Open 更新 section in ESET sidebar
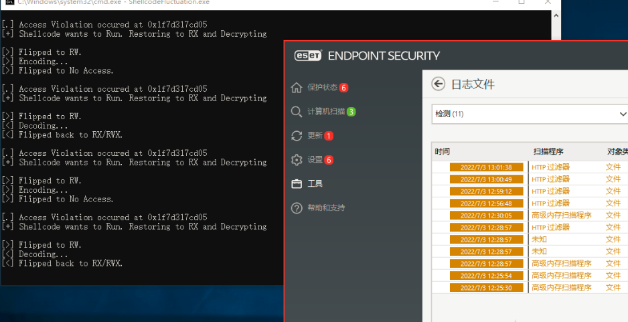 (x=315, y=135)
